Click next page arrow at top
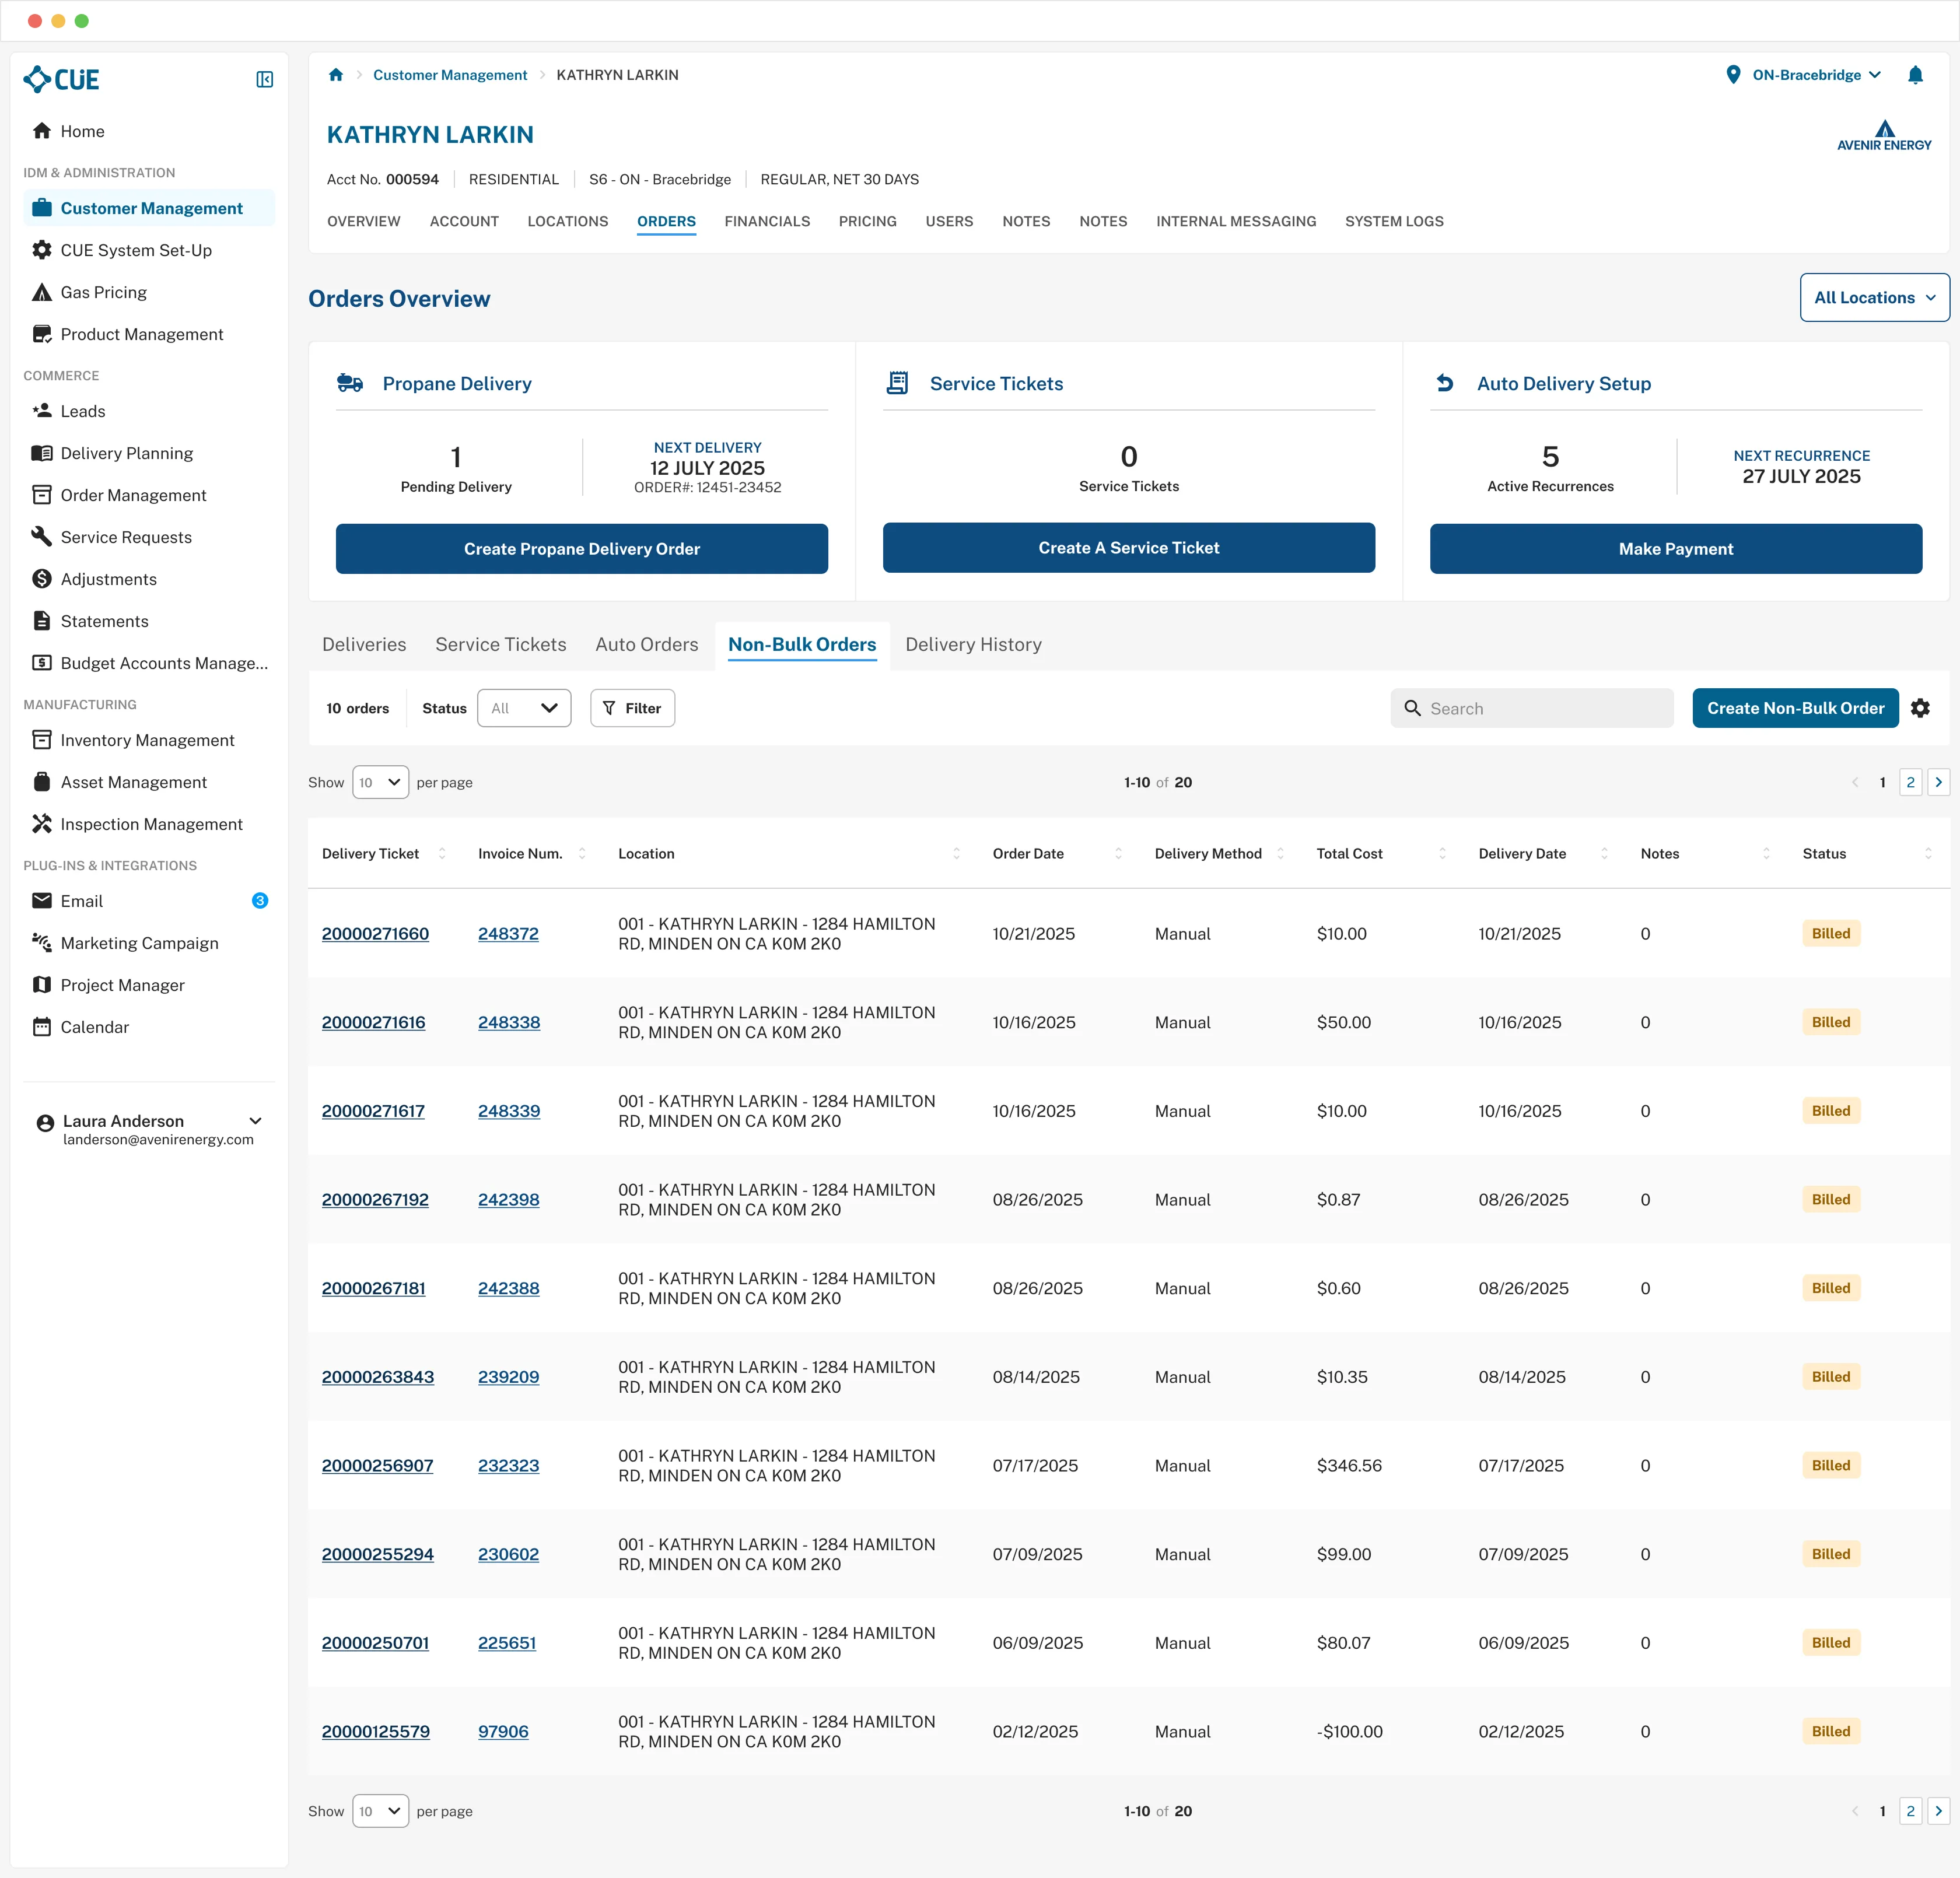1960x1878 pixels. coord(1938,782)
